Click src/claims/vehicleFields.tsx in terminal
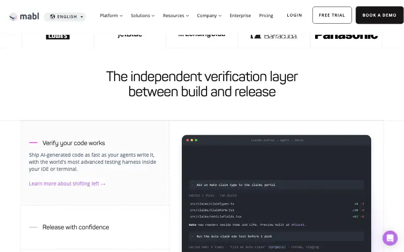404x252 pixels. [x=216, y=217]
